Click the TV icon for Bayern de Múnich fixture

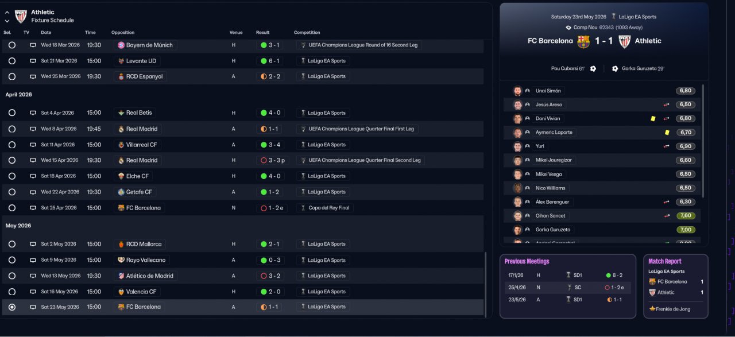click(33, 45)
